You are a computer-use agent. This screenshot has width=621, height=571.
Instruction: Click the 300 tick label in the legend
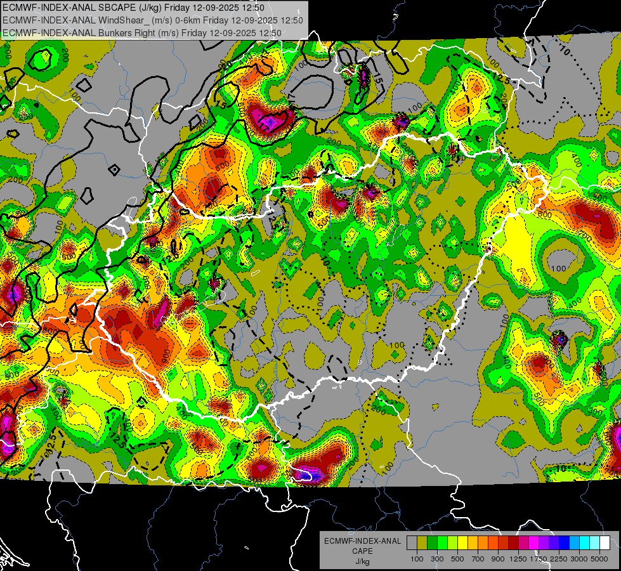pyautogui.click(x=437, y=559)
